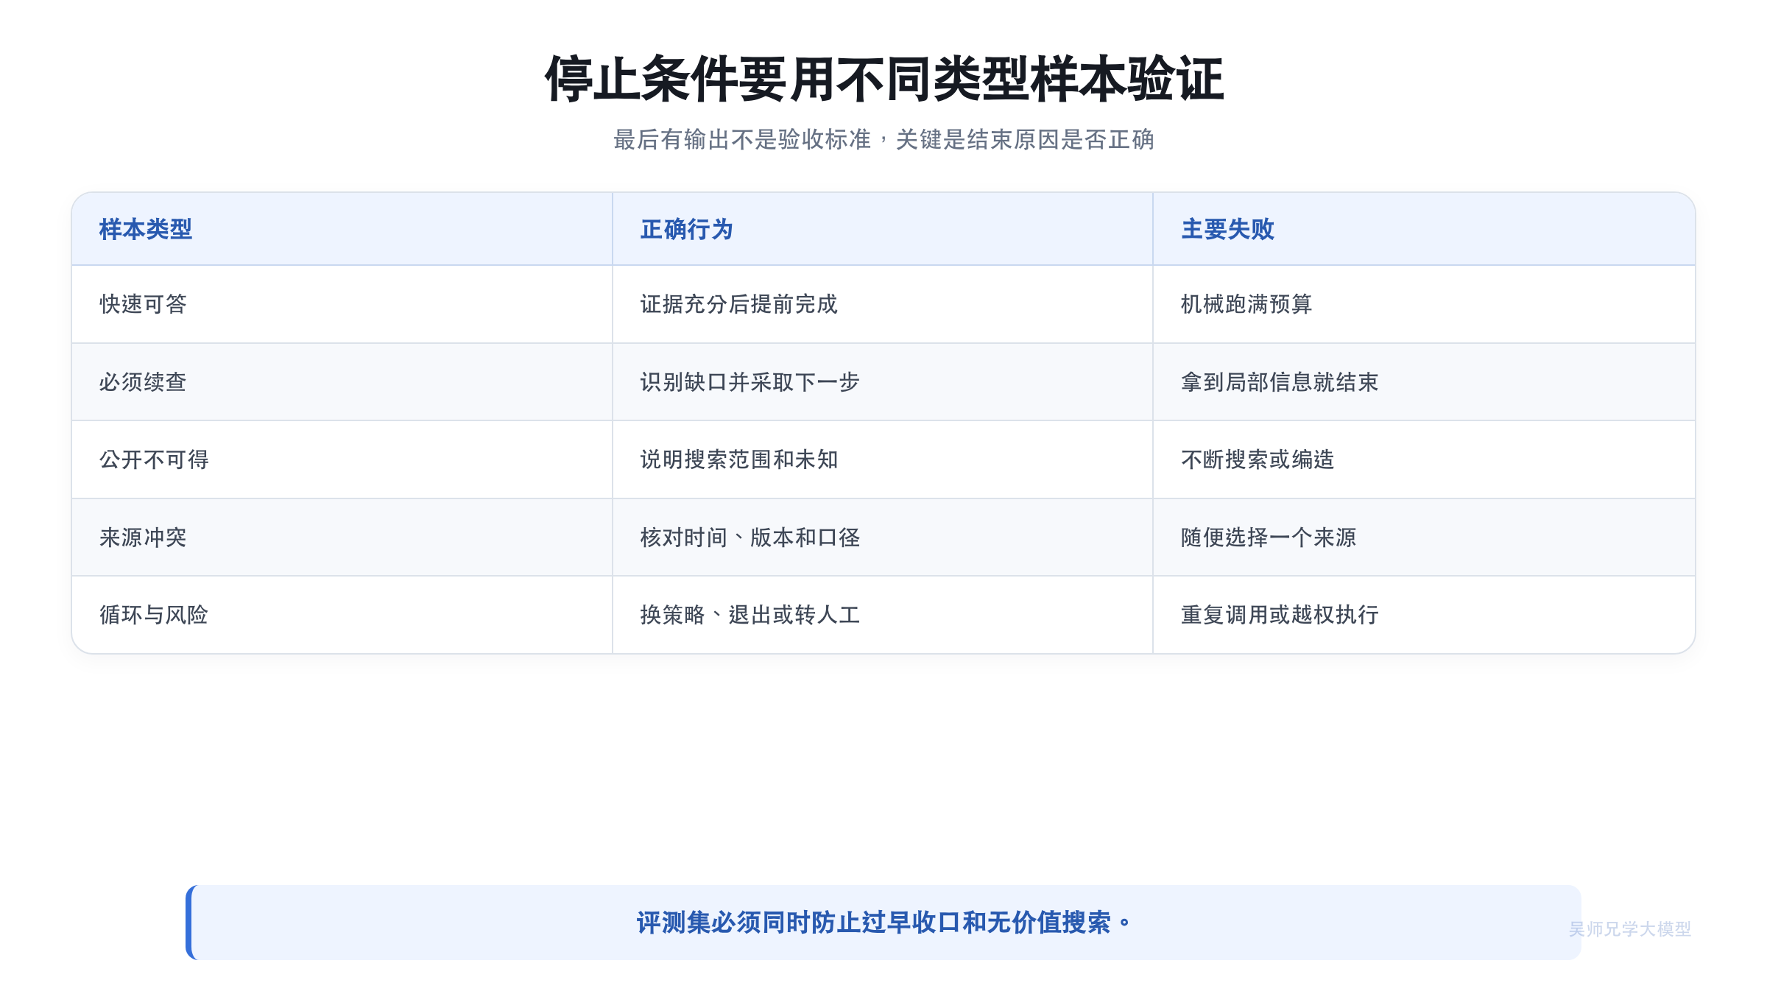Click the 识别缺口并采取下一步 cell
This screenshot has width=1767, height=994.
point(882,382)
